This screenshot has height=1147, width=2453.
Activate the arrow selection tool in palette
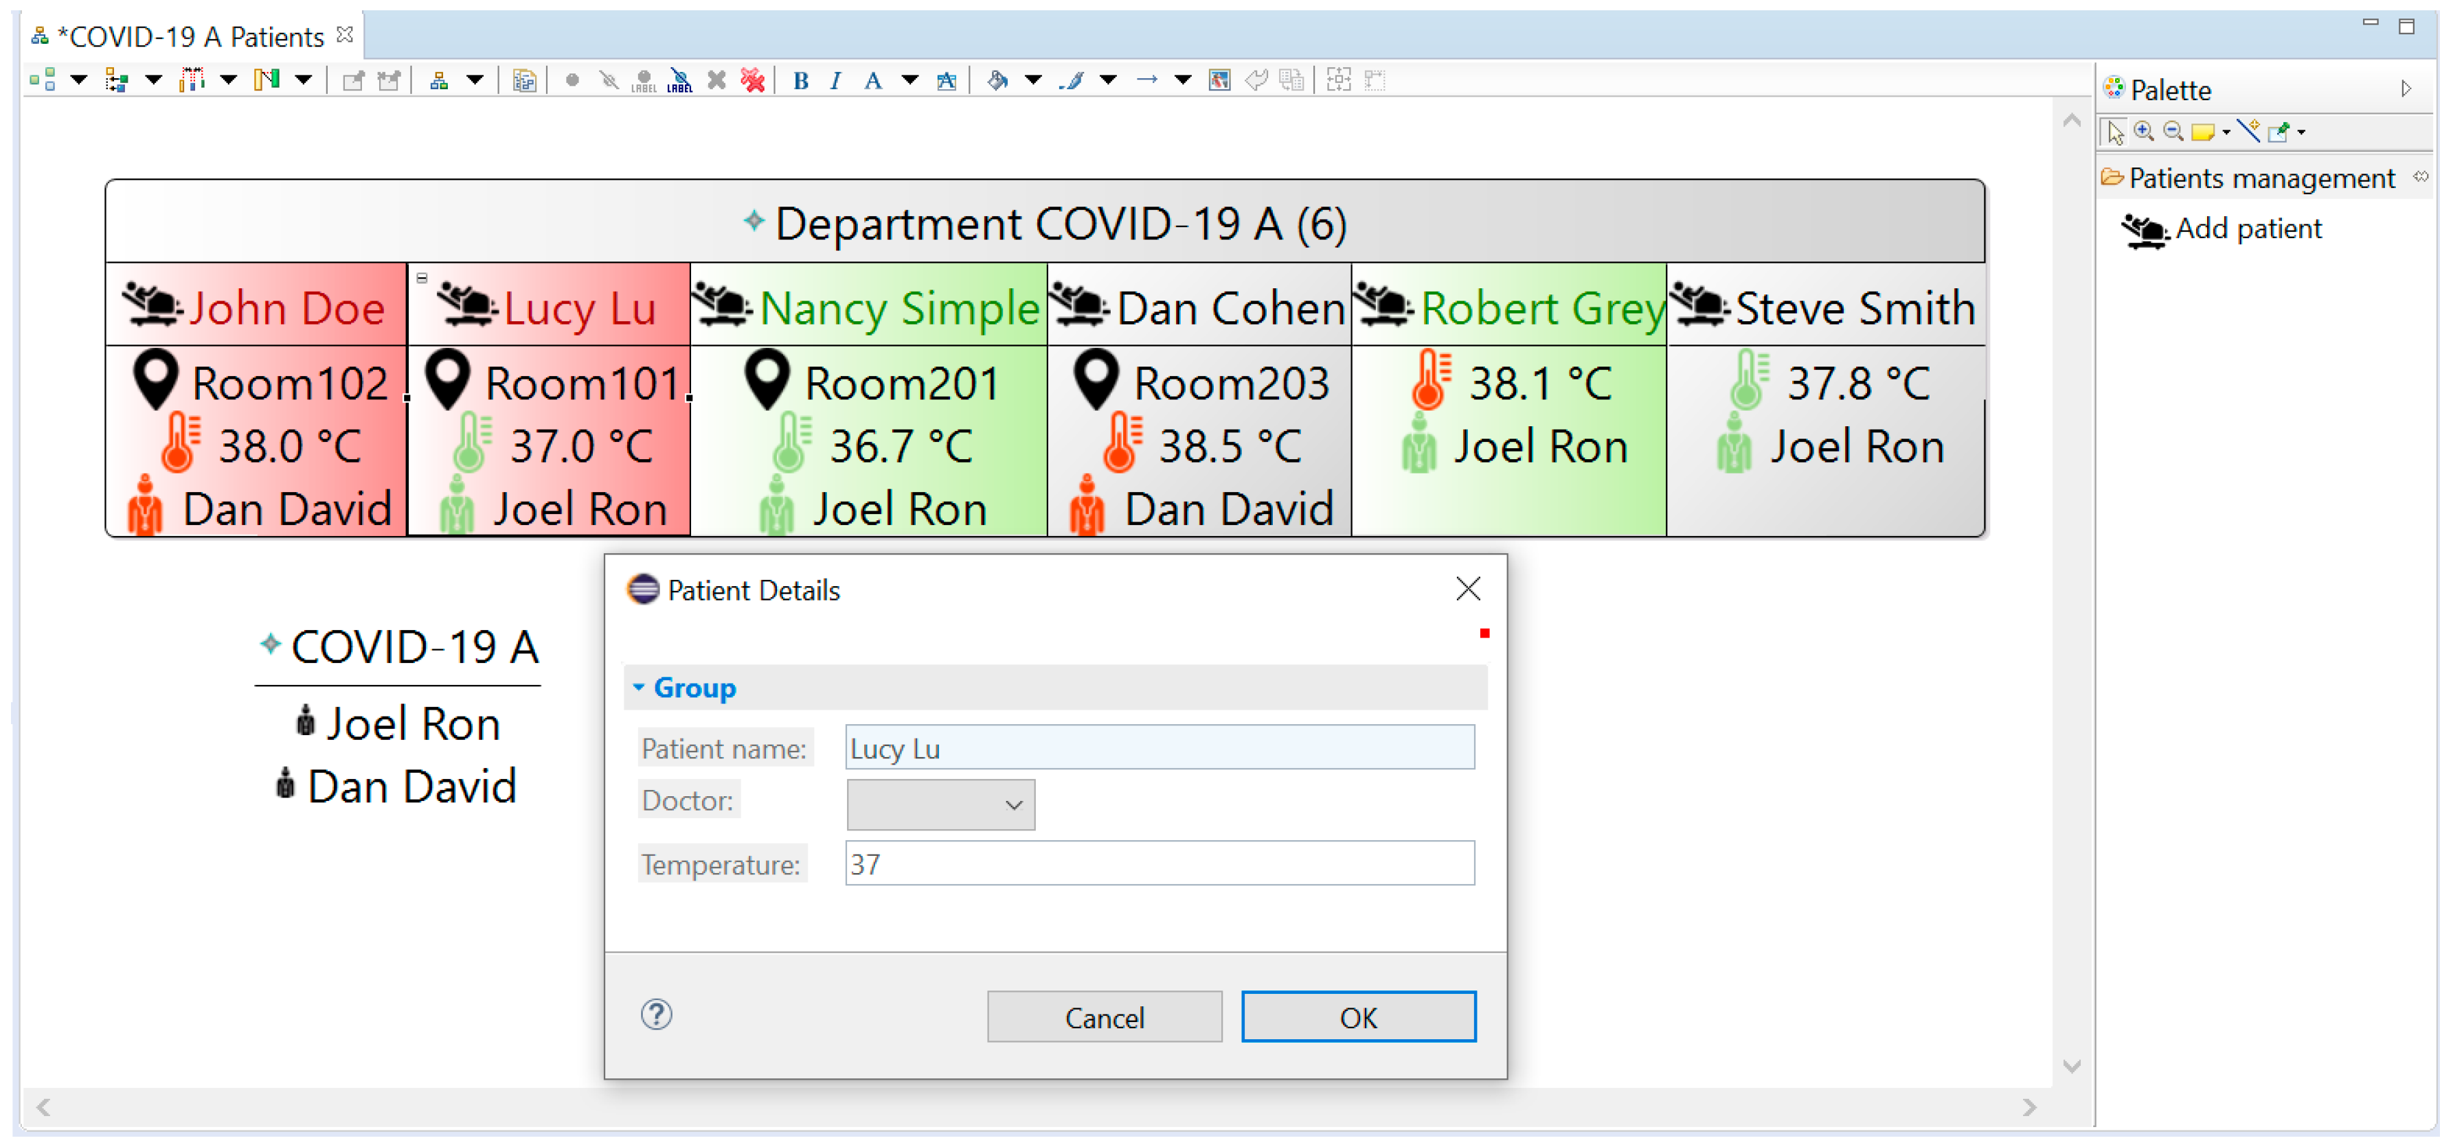click(x=2115, y=132)
